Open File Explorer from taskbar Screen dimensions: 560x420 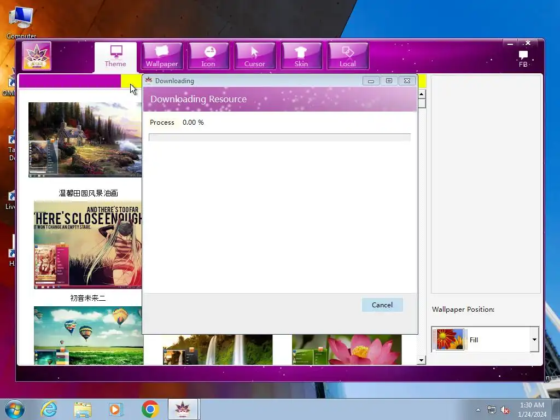pos(83,410)
